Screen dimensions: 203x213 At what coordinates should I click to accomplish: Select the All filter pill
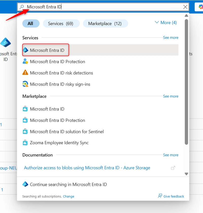[31, 23]
